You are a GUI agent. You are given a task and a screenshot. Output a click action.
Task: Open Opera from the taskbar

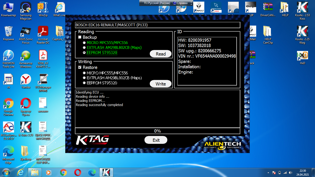[77, 173]
